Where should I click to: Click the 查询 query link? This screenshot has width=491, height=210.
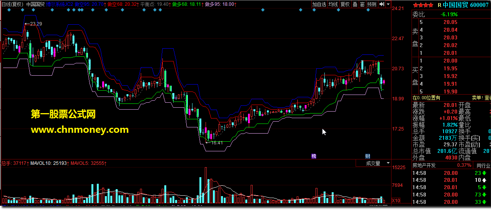point(488,98)
